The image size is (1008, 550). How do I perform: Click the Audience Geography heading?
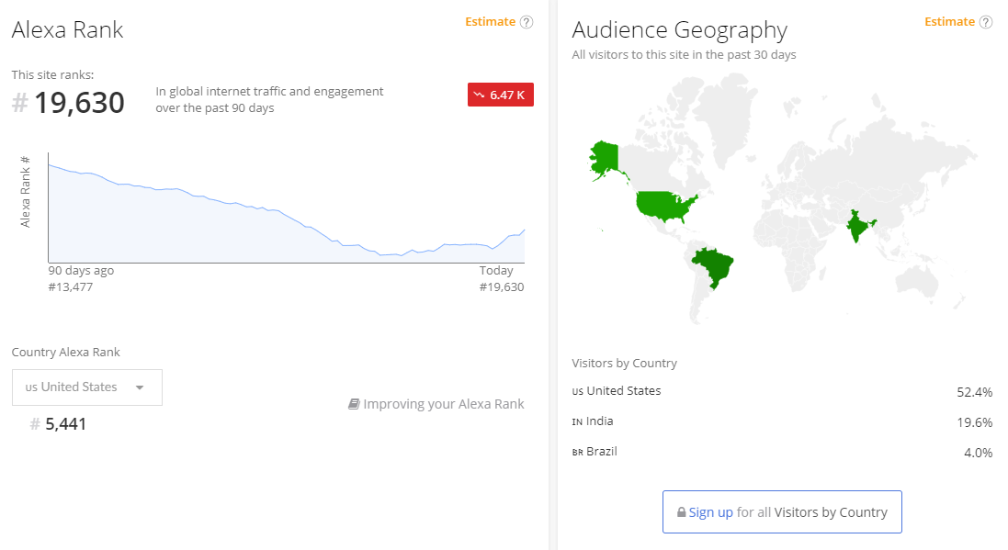tap(679, 30)
